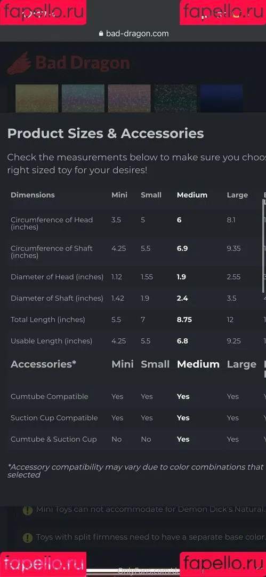Select the Large column header under Dimensions

(x=237, y=195)
